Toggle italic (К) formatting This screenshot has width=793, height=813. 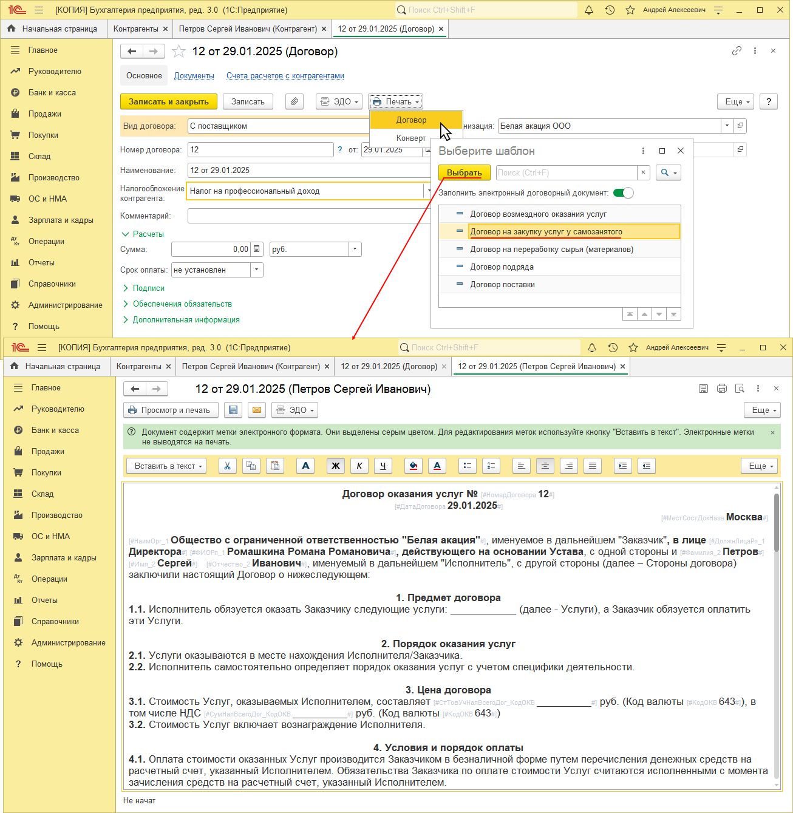click(359, 466)
